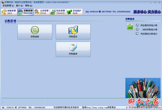Click the 采购查单 button

[73, 49]
